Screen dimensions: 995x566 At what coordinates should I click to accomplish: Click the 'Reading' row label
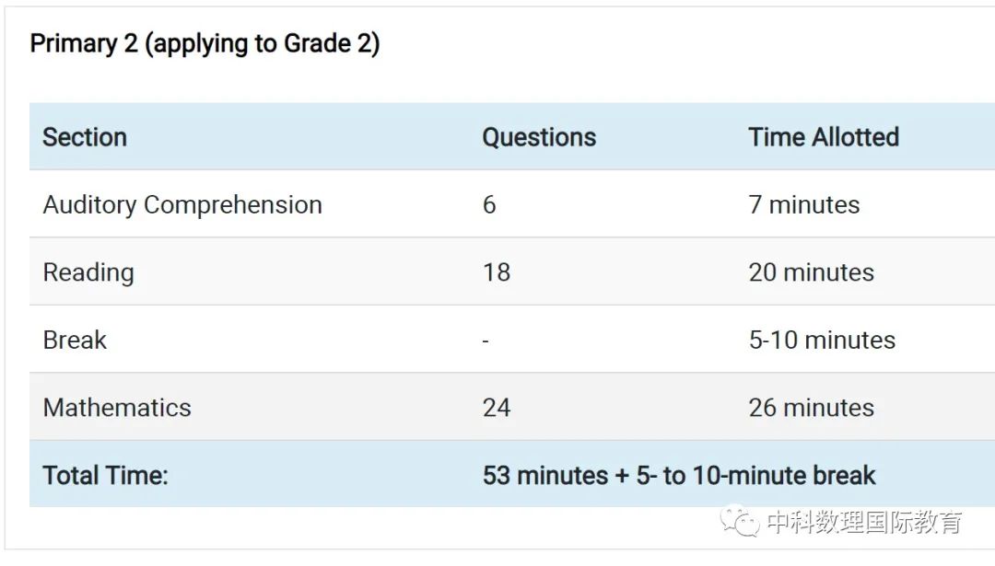click(x=88, y=272)
